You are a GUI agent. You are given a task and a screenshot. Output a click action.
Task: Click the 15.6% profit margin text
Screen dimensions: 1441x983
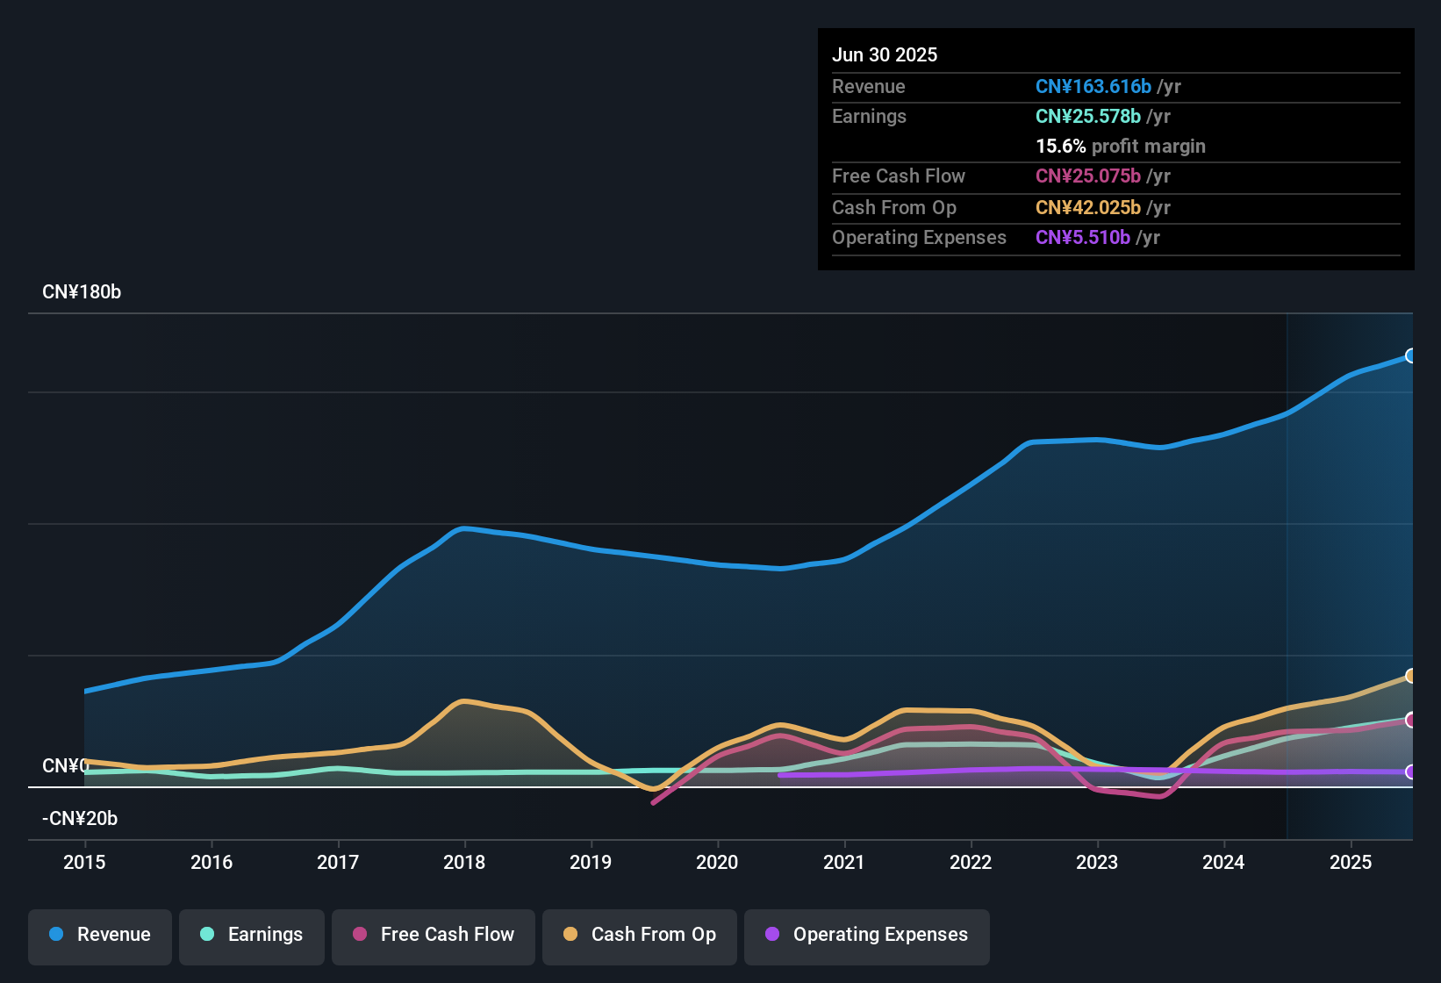[x=1121, y=146]
